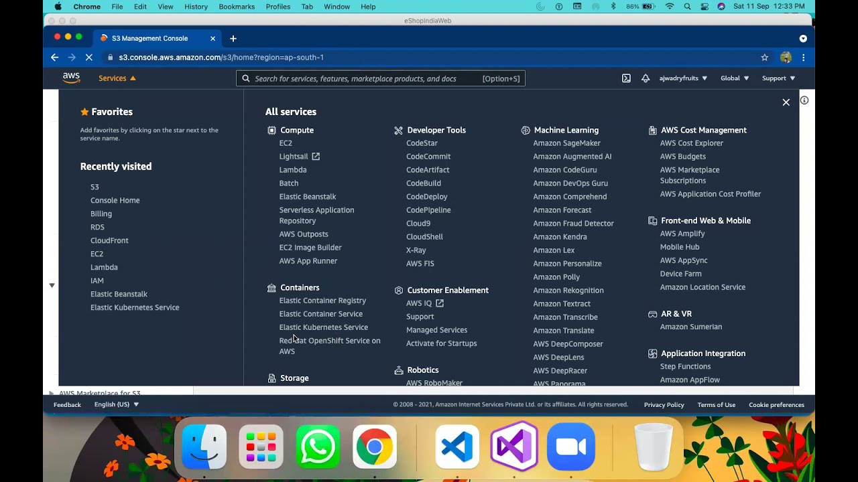Open the English (US) language dropdown
Image resolution: width=858 pixels, height=482 pixels.
(x=117, y=405)
